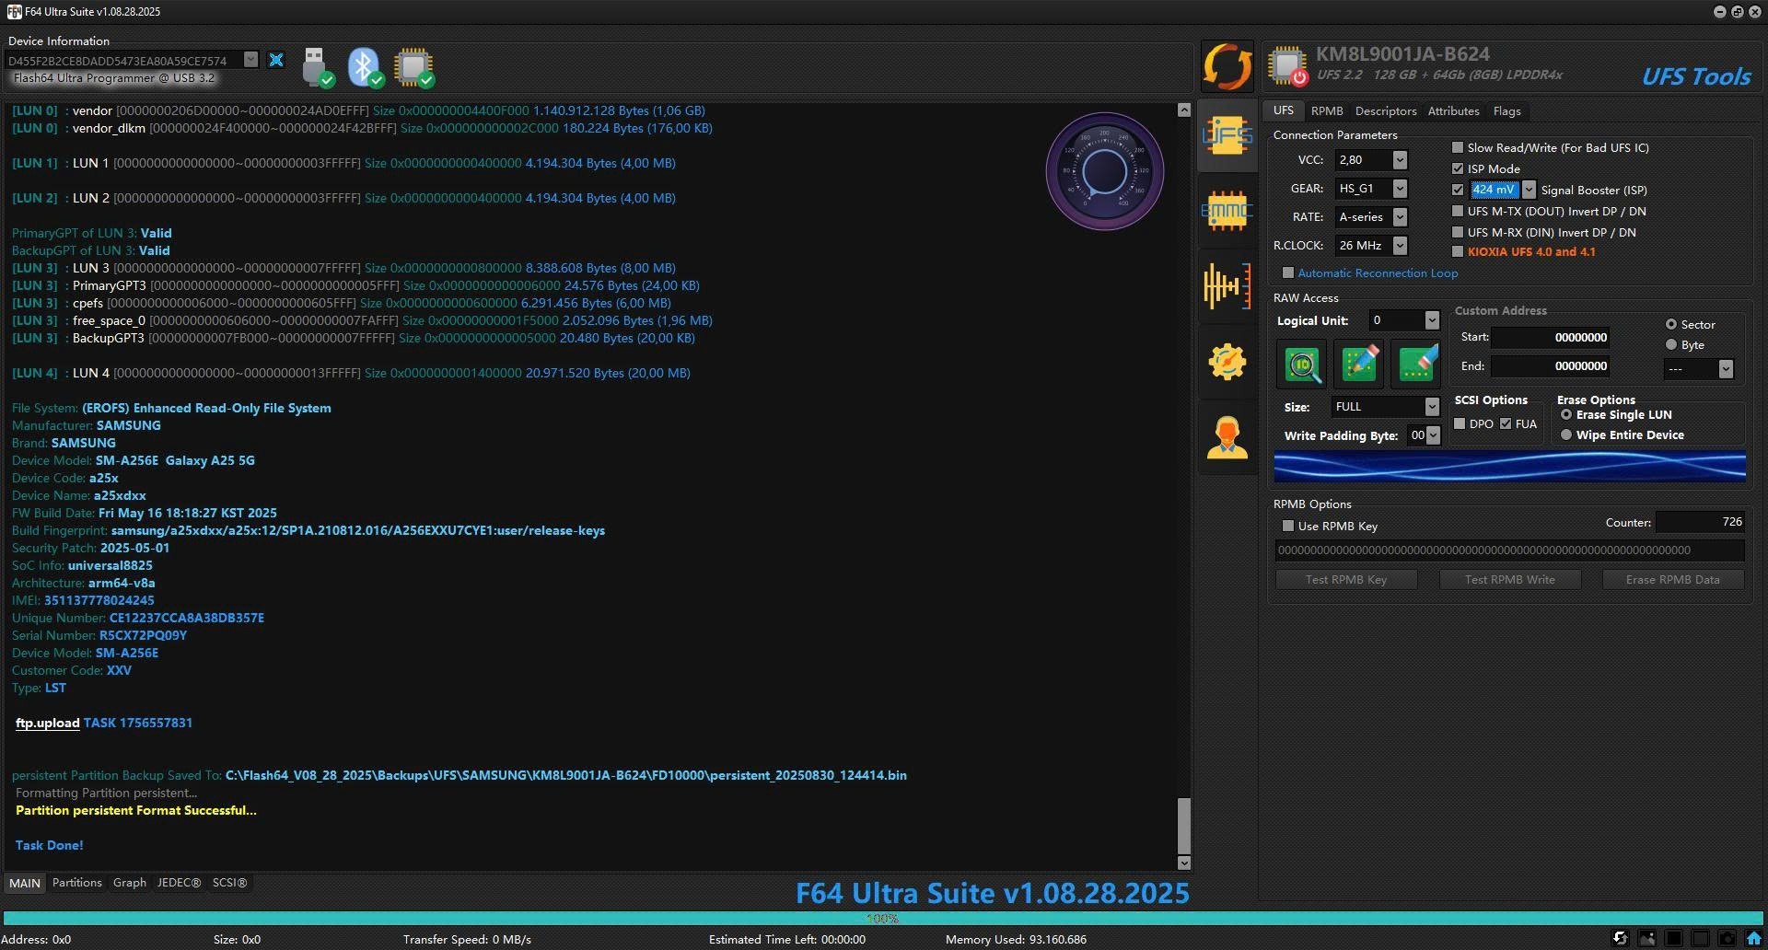Click the Test RPMB Key button
The image size is (1768, 950).
pyautogui.click(x=1345, y=579)
